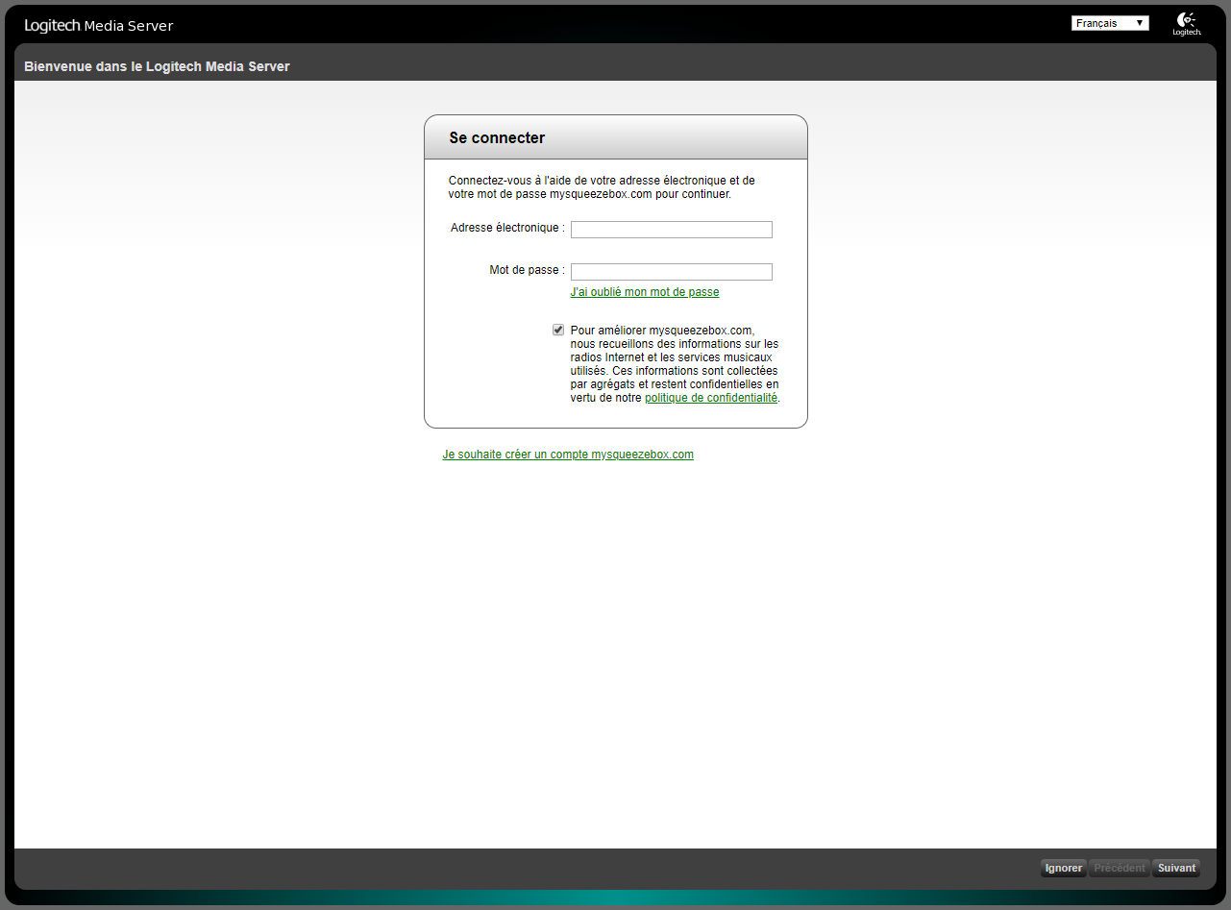Click the Mot de passe label

click(527, 270)
